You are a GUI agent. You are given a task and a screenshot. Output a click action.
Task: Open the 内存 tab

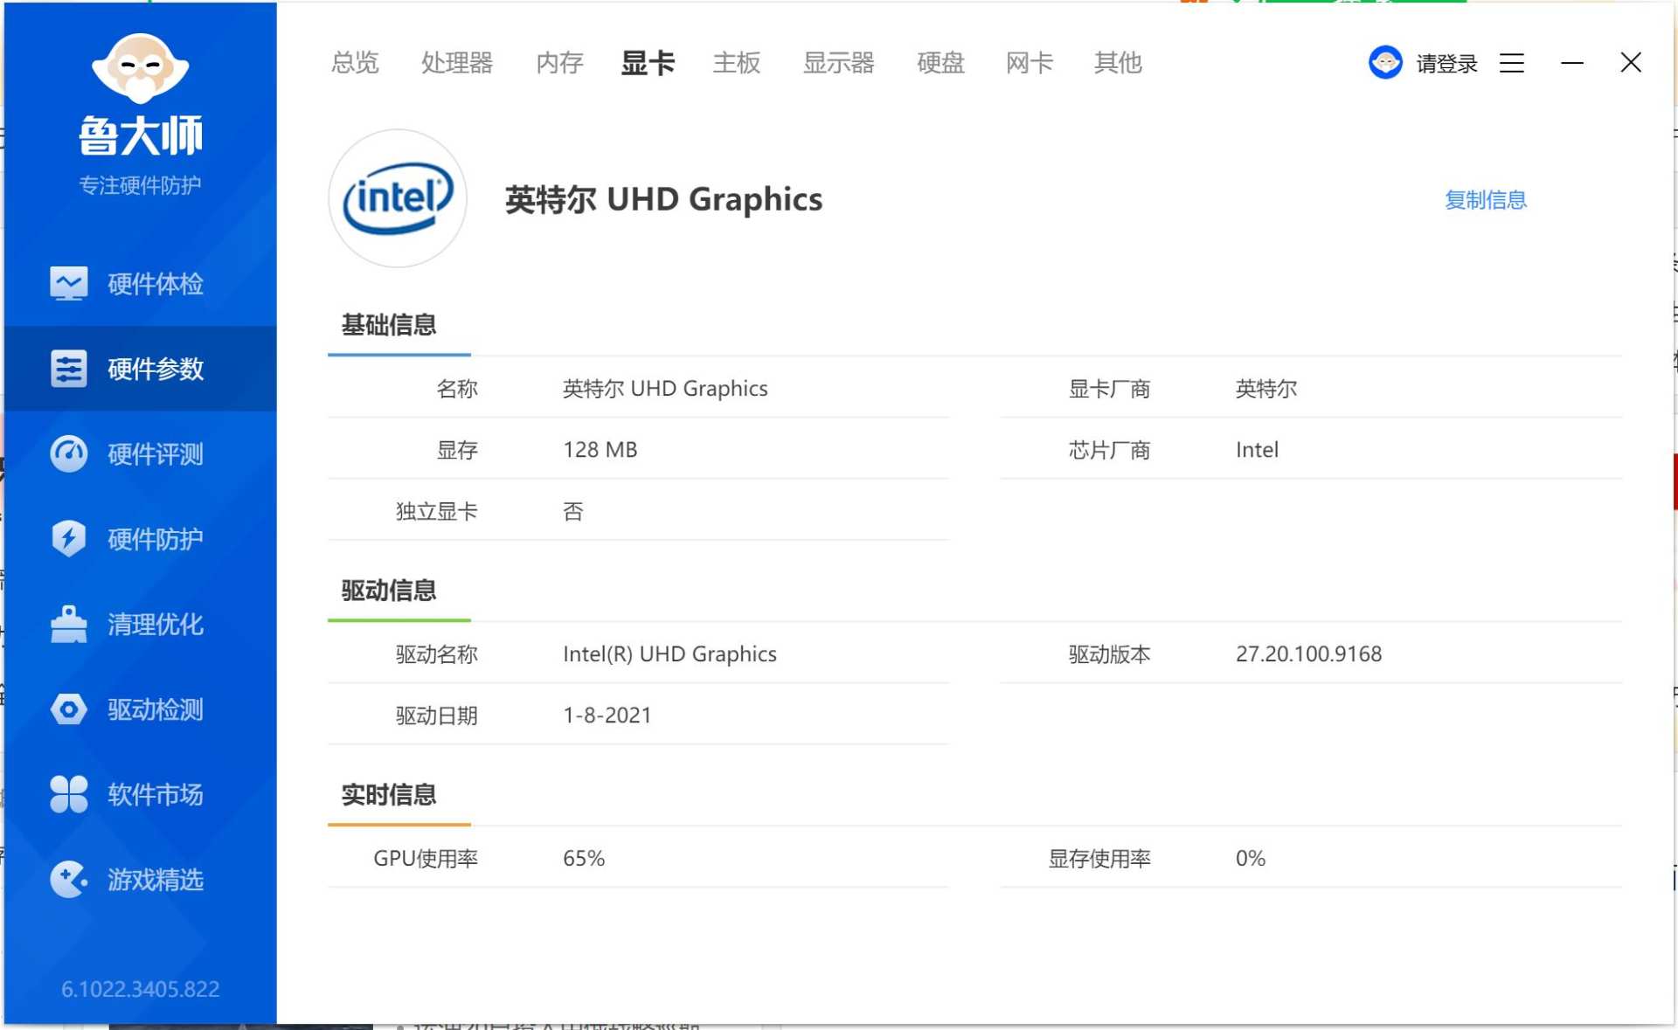[559, 63]
